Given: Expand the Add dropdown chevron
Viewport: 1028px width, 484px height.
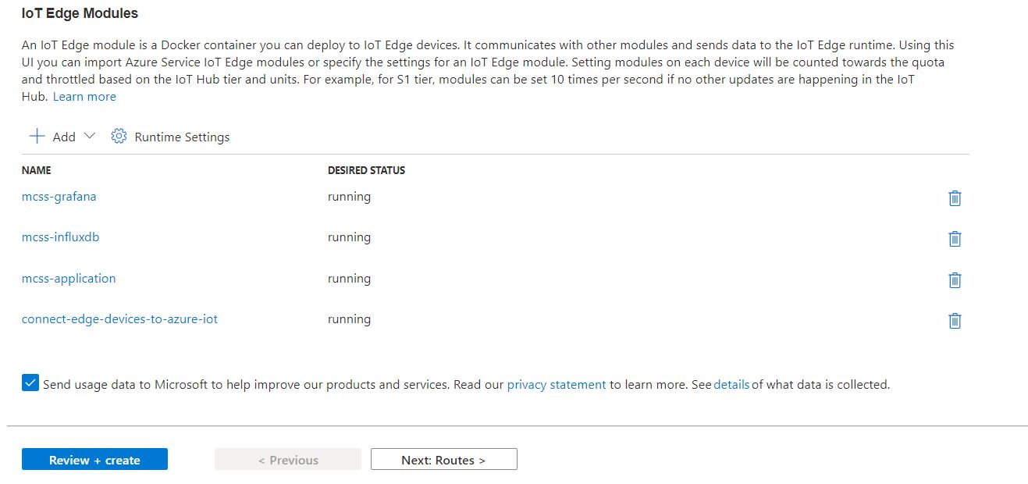Looking at the screenshot, I should (x=89, y=136).
